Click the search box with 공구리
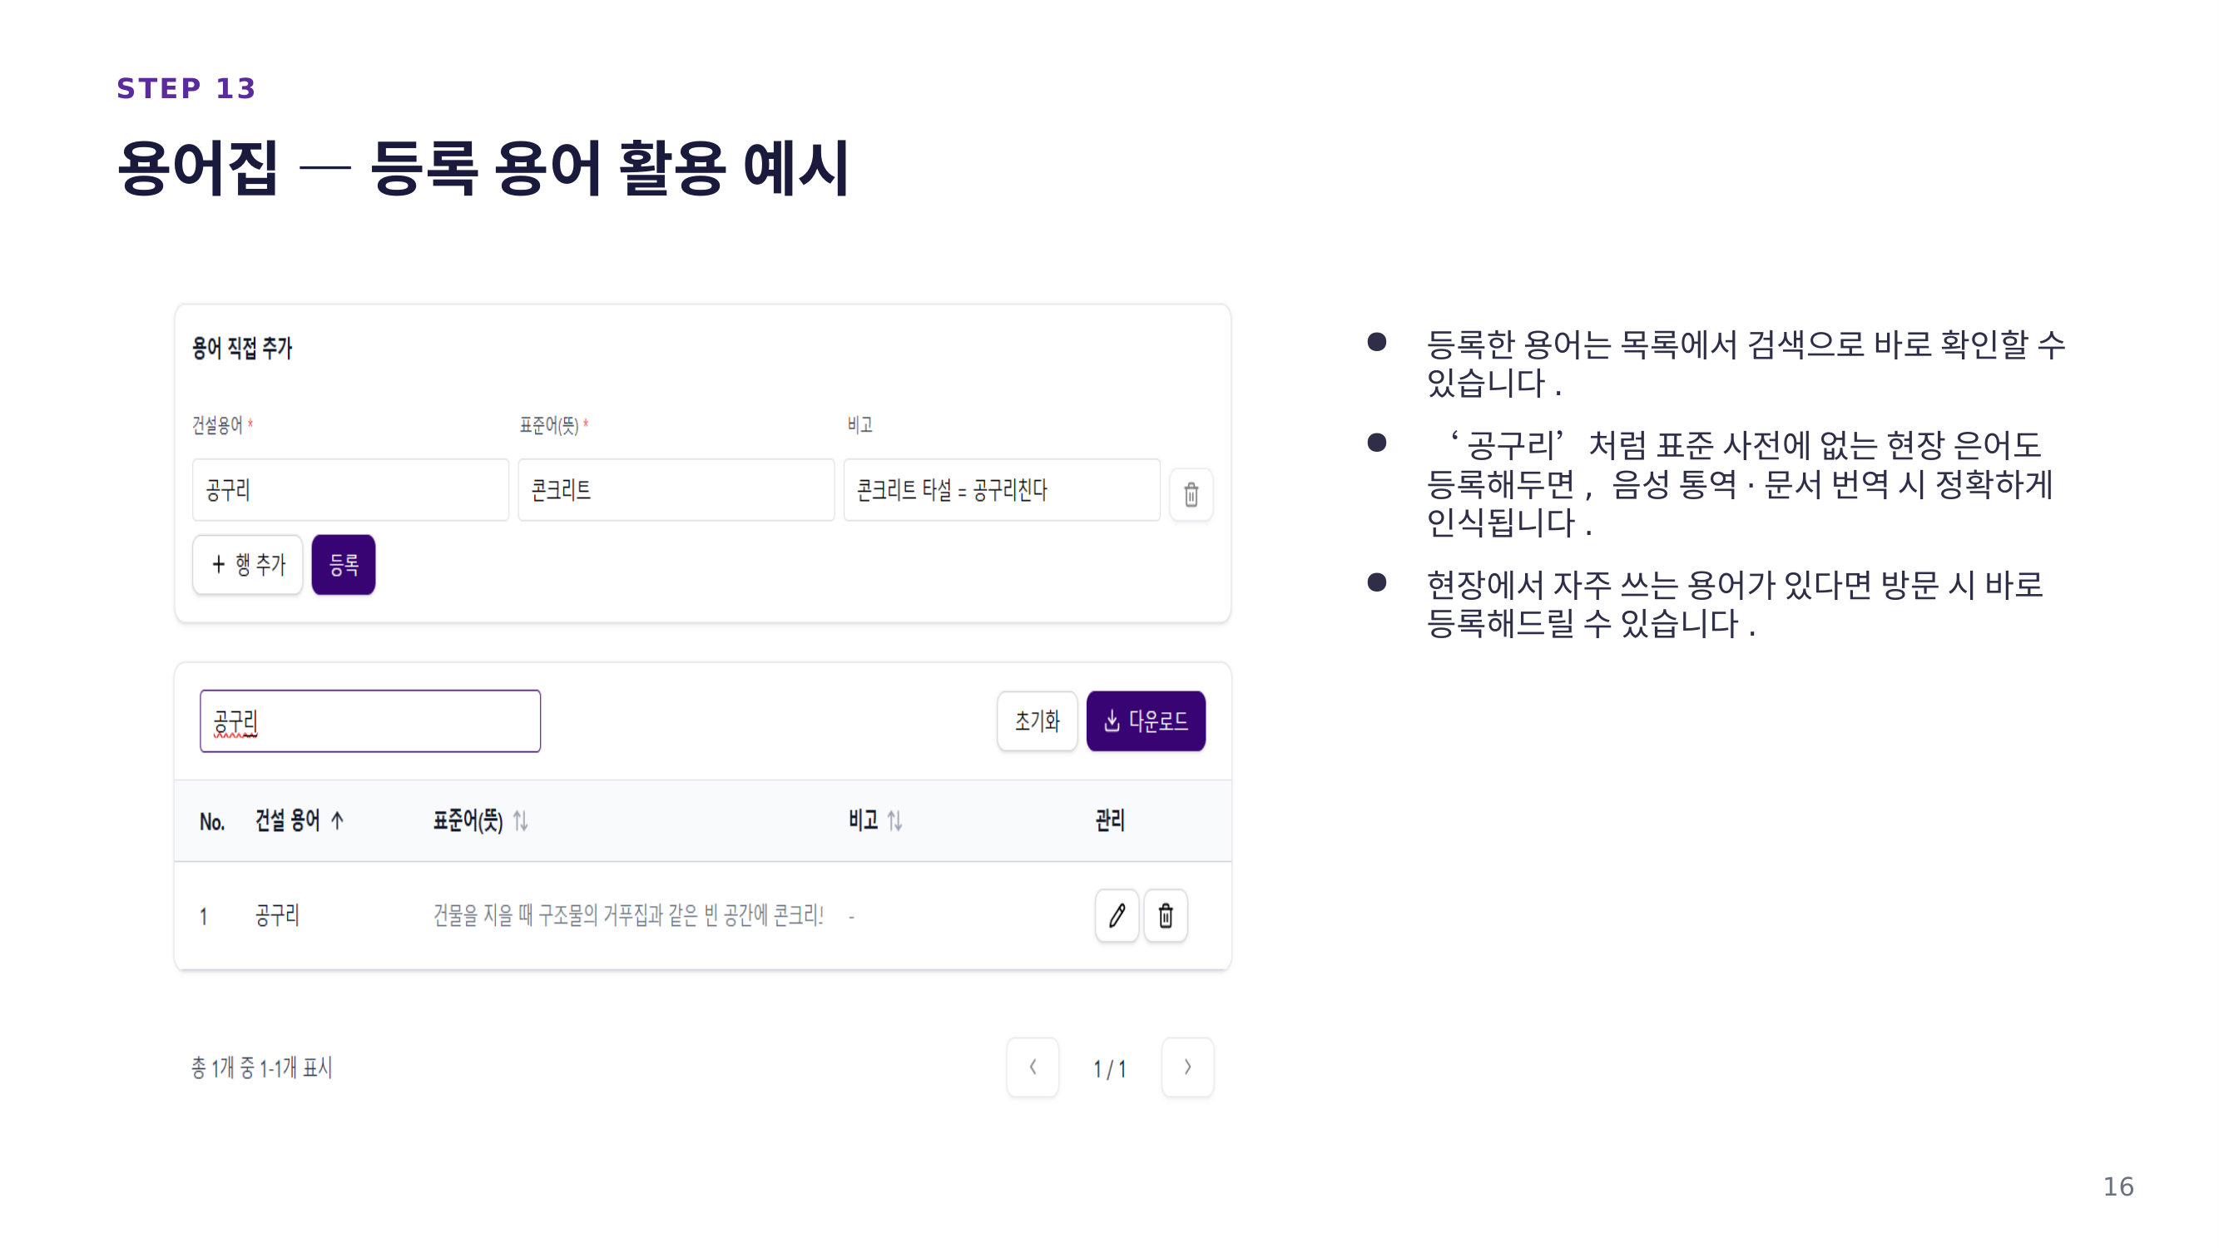2219x1248 pixels. click(x=369, y=721)
